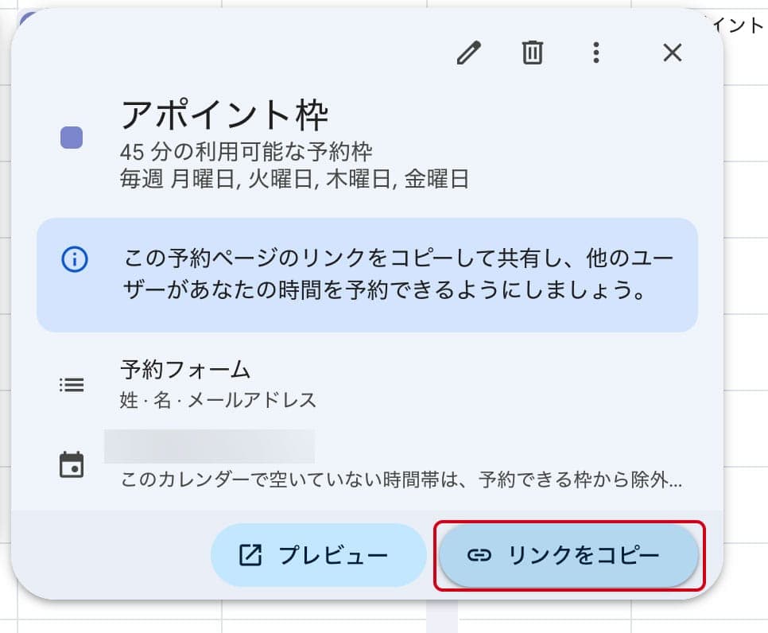The height and width of the screenshot is (633, 768).
Task: Click the blurred calendar name
Action: coord(209,446)
